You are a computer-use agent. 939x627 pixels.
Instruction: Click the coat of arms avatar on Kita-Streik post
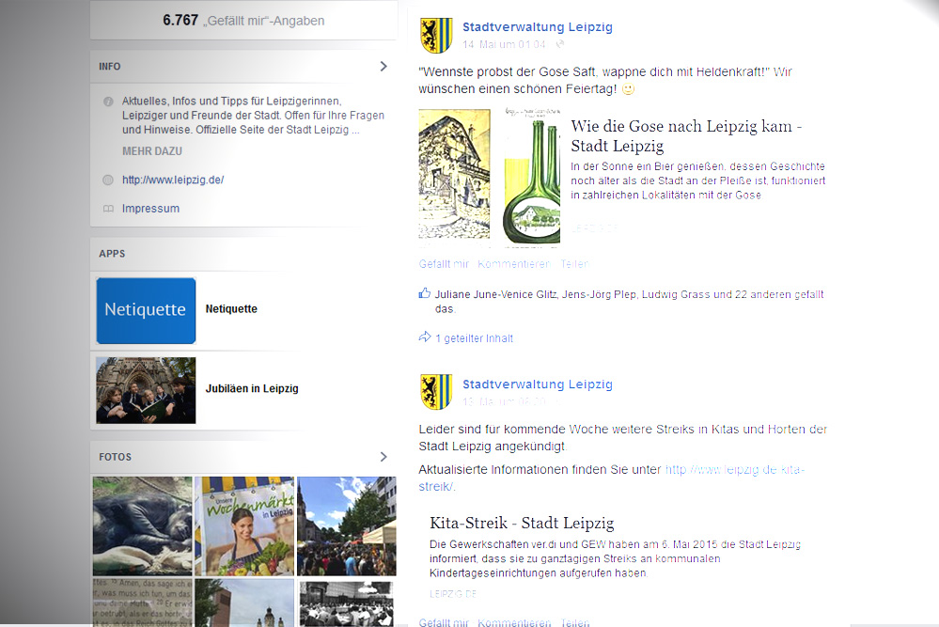[x=436, y=392]
